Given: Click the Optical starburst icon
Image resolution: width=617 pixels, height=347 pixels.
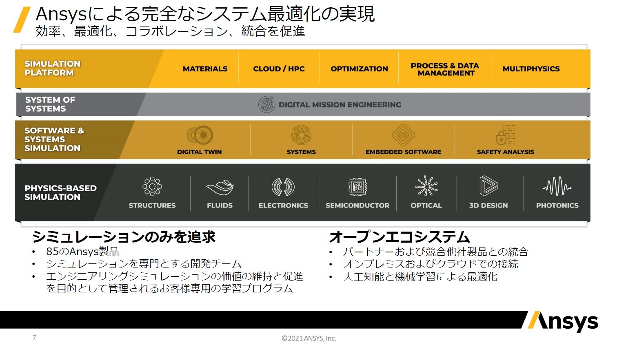Looking at the screenshot, I should coord(426,186).
